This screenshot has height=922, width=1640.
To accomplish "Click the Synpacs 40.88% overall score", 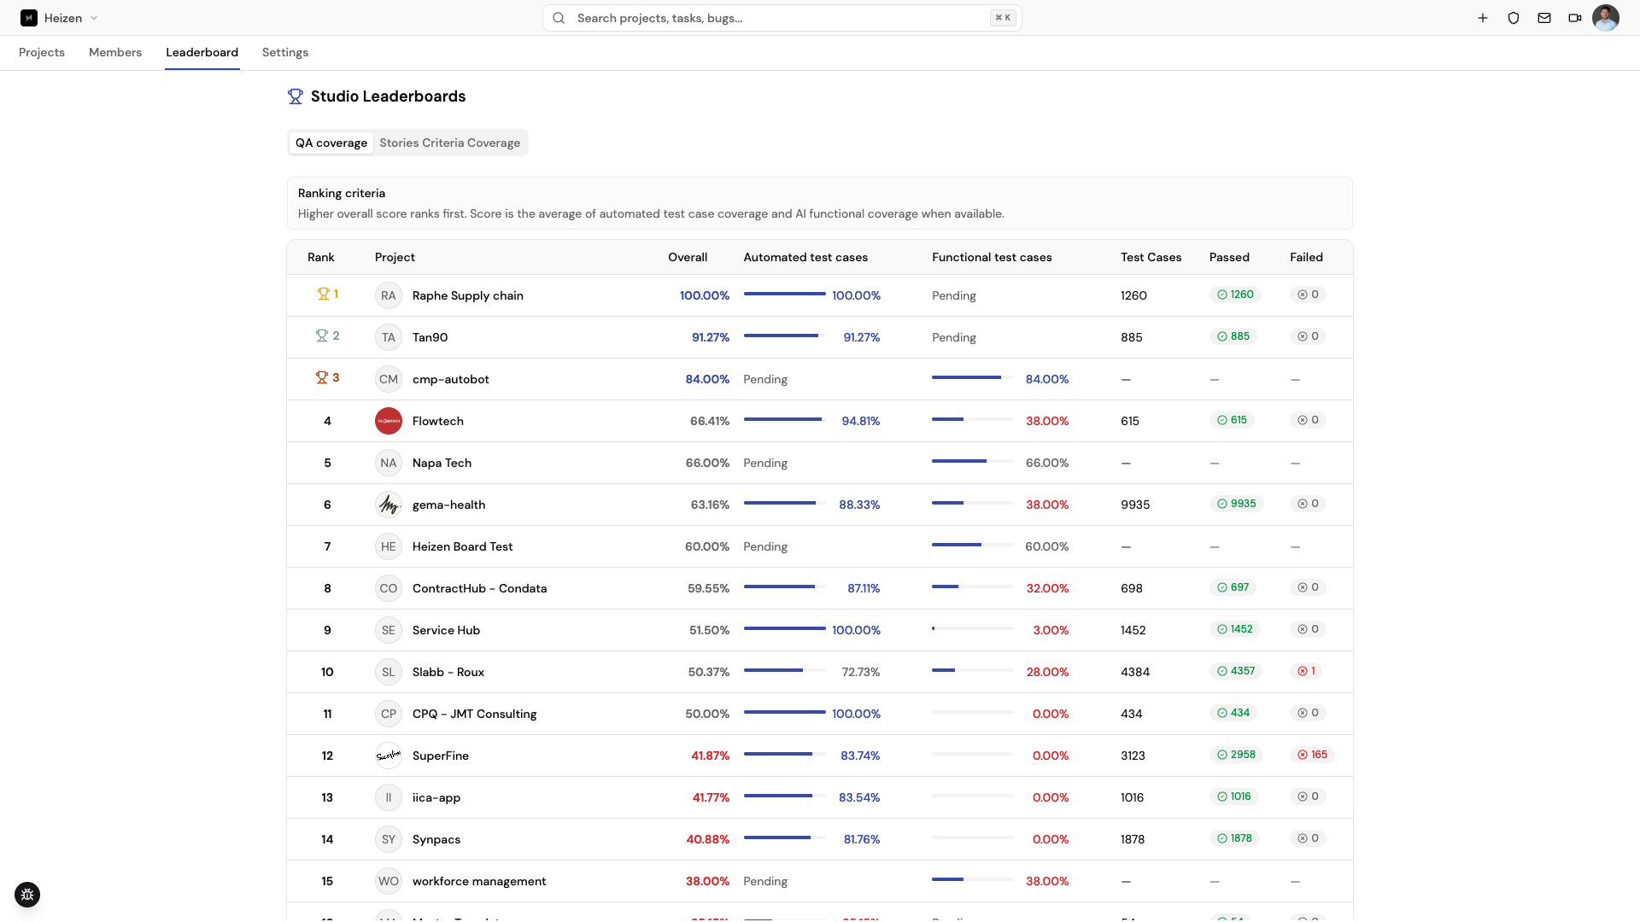I will pos(708,839).
